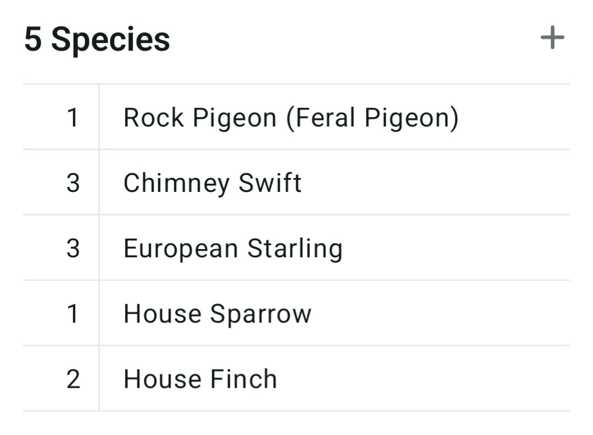Screen dimensions: 593x435
Task: Click the word Swift in Chimney Swift
Action: [x=270, y=183]
